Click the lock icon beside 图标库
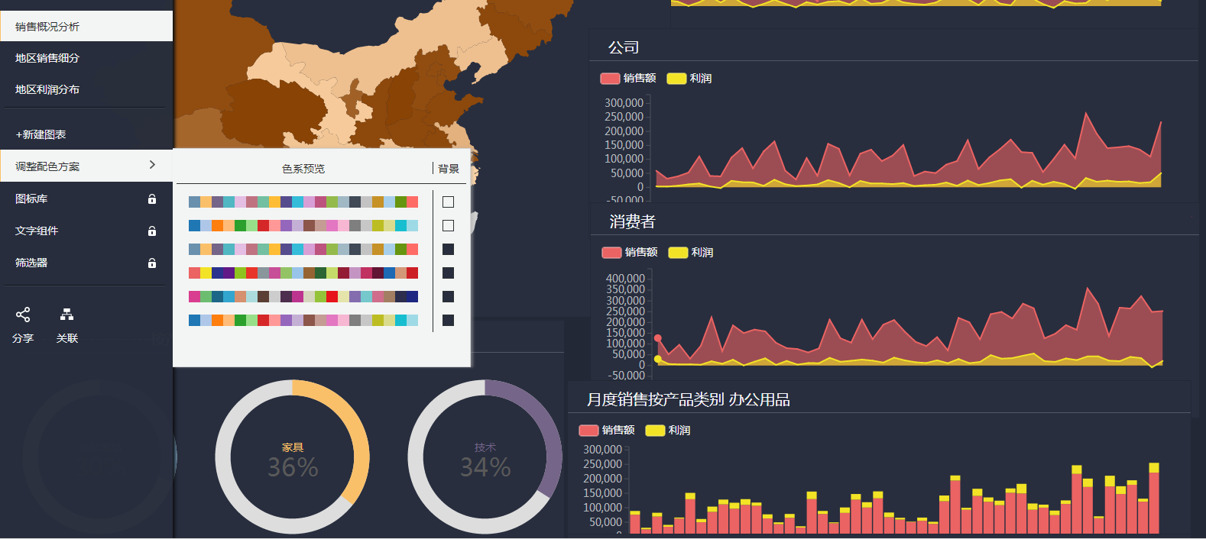The image size is (1206, 539). point(152,199)
